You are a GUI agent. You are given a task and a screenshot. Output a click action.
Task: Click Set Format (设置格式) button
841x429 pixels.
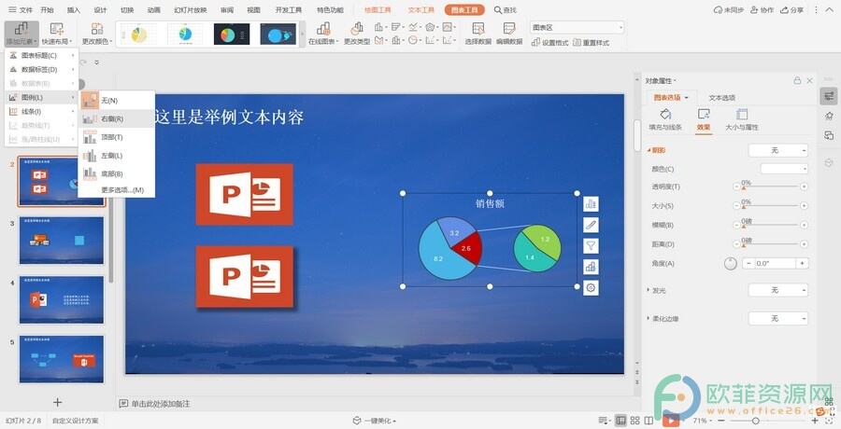549,43
